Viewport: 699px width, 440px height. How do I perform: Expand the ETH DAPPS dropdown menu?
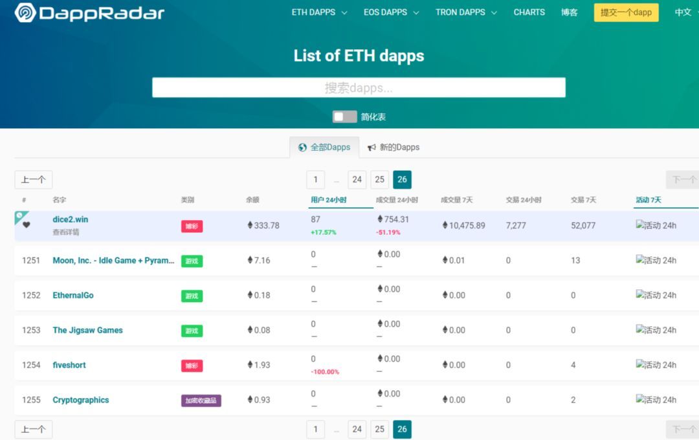(x=319, y=12)
